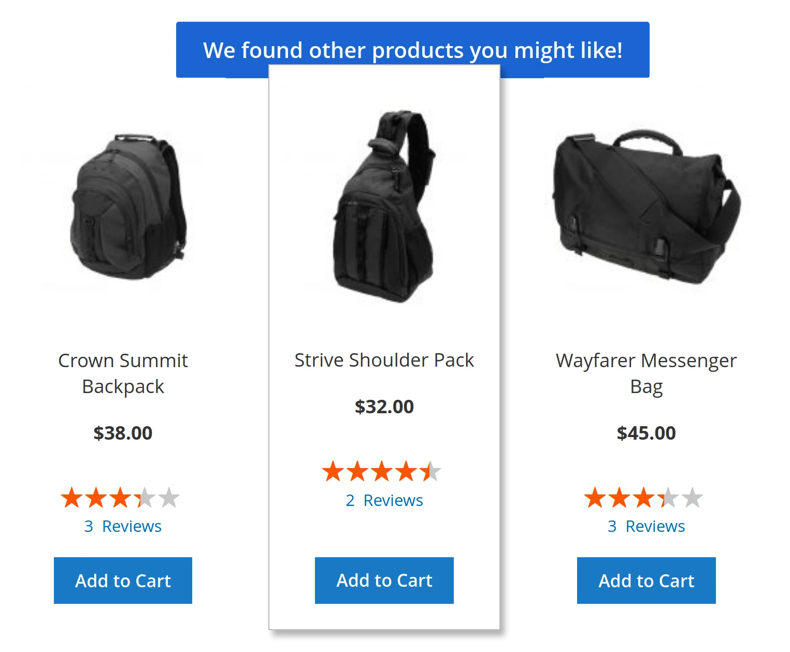The image size is (790, 652).
Task: View the 3 Reviews for Crown Summit Backpack
Action: tap(123, 526)
